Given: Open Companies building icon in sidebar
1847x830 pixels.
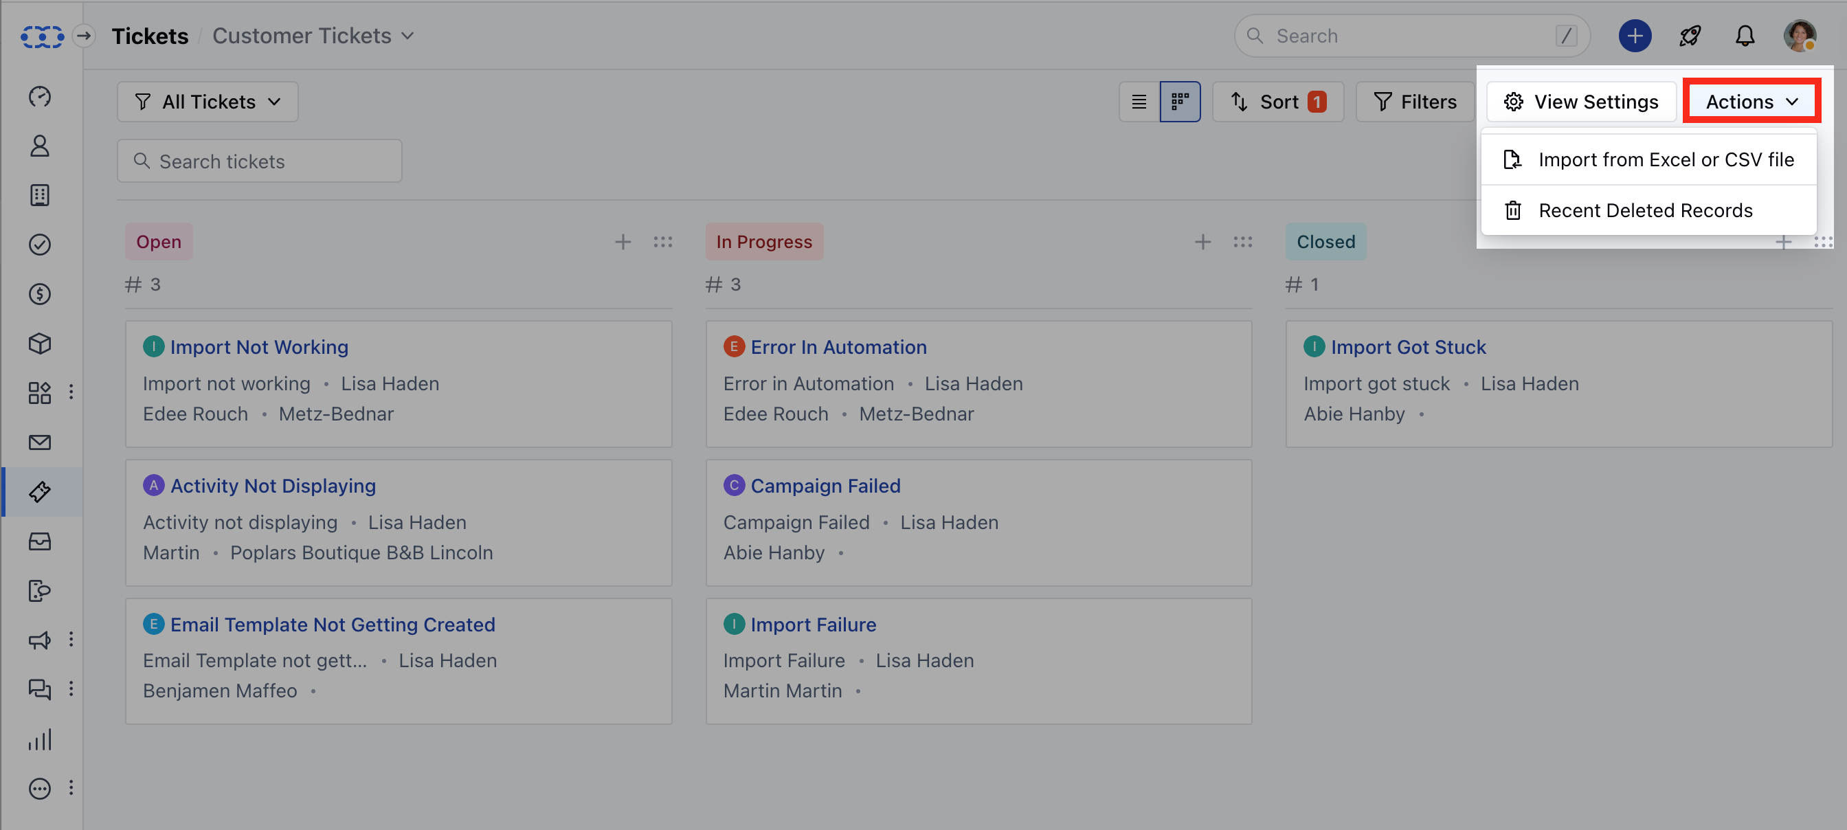Looking at the screenshot, I should (39, 195).
